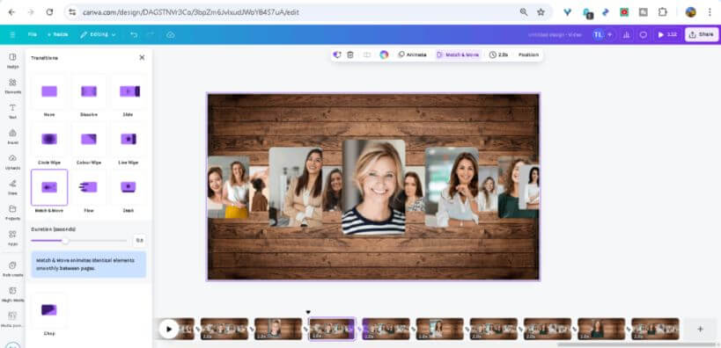Click the Share button

pos(702,34)
